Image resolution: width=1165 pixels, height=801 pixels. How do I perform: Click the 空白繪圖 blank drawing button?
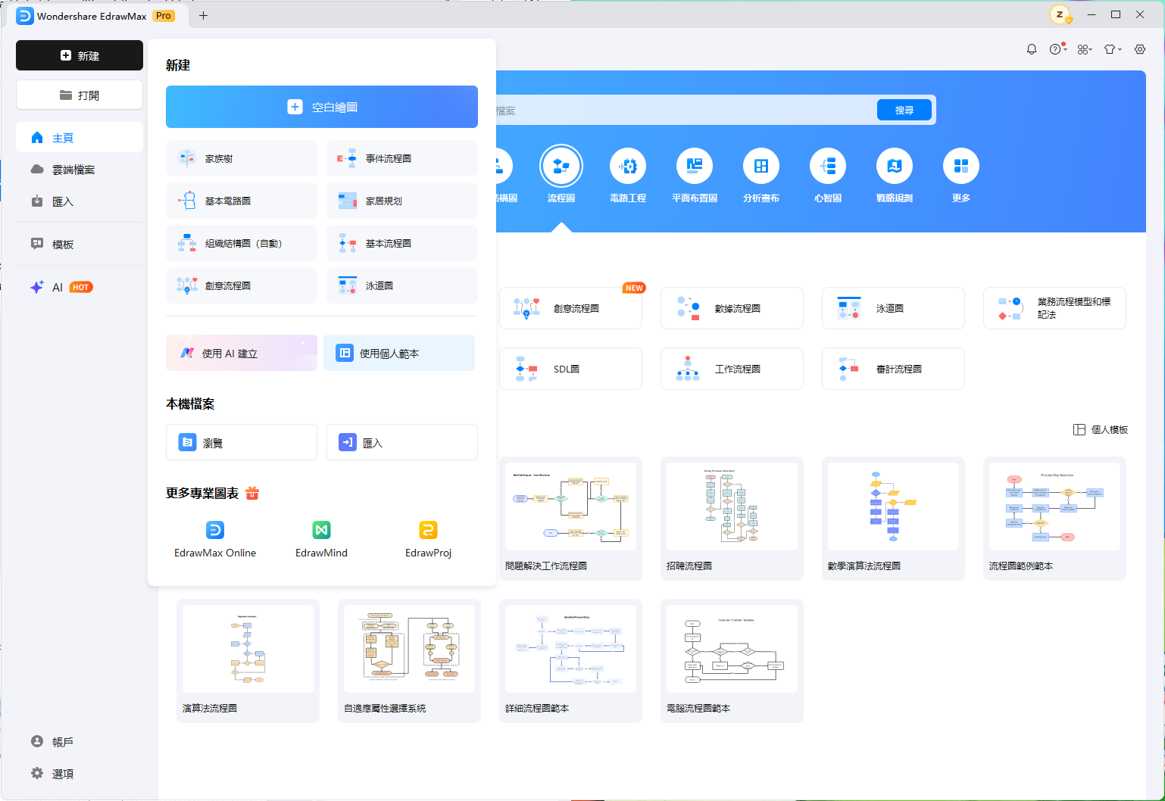322,107
